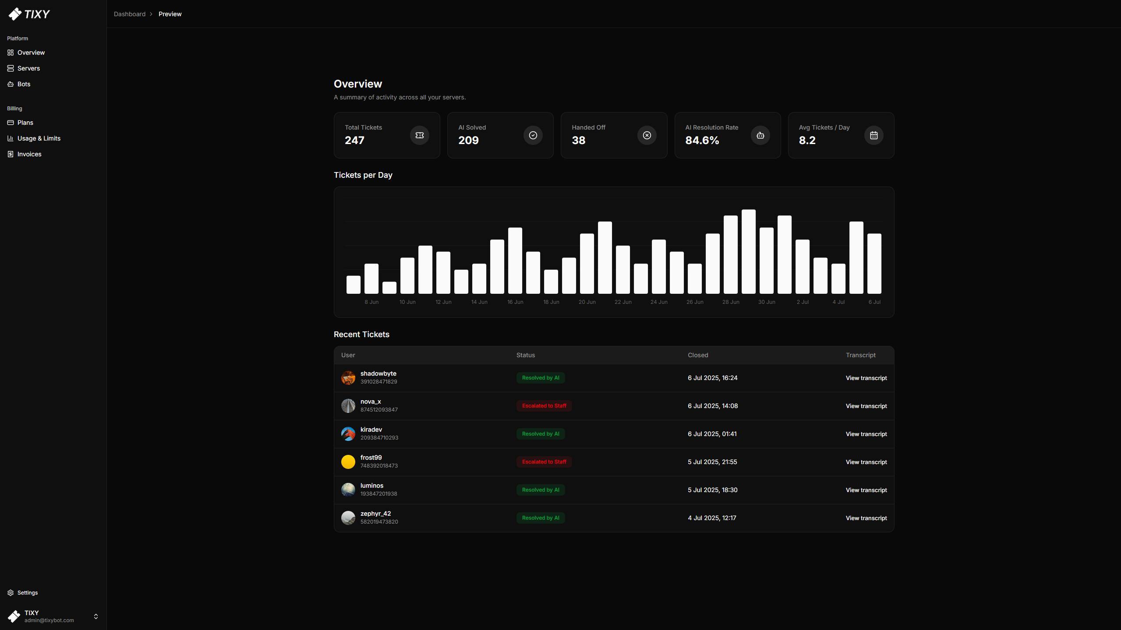Click the Settings gear icon

11,593
